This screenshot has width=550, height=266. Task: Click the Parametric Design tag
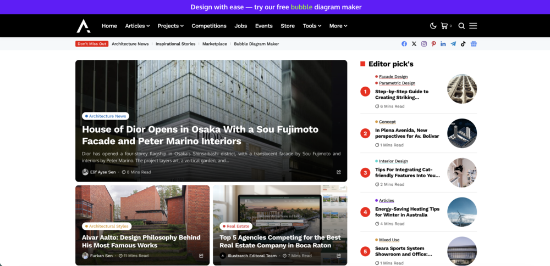[397, 83]
